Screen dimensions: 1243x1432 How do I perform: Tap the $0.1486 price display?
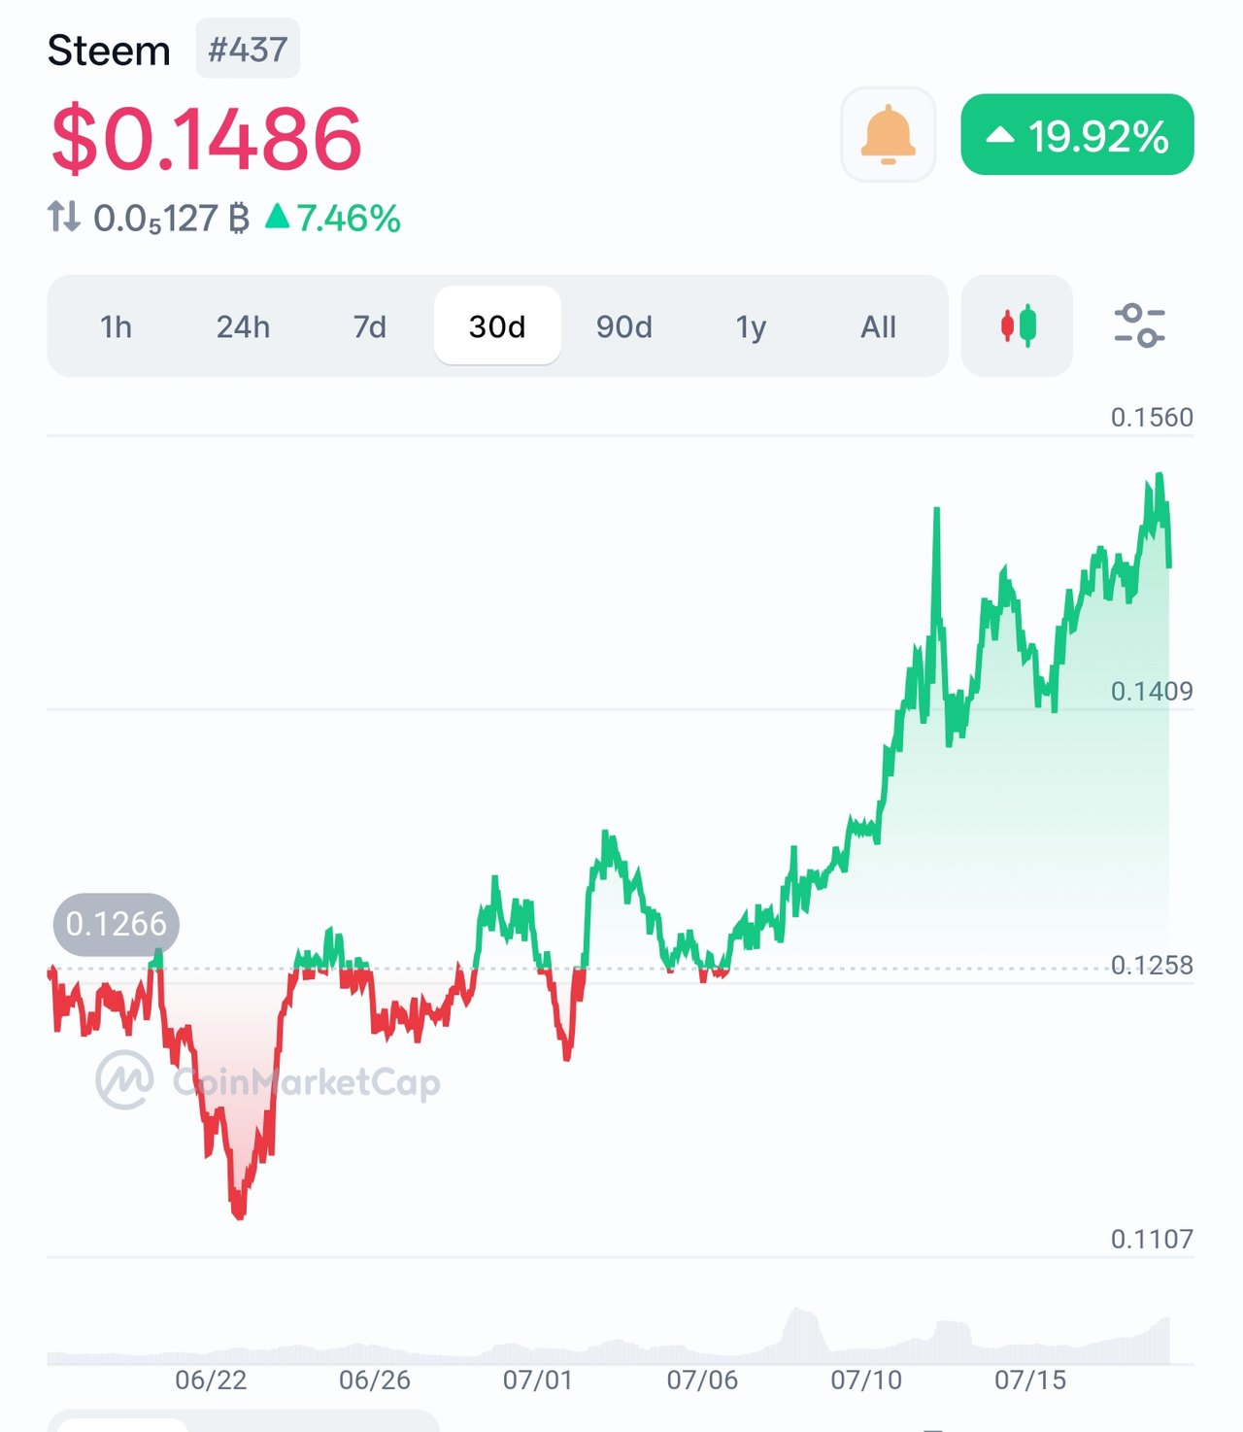click(206, 138)
